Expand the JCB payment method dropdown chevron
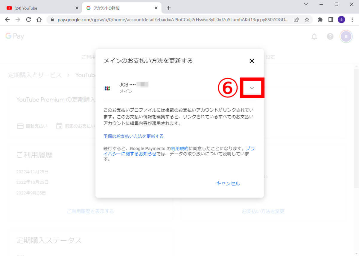 click(252, 88)
